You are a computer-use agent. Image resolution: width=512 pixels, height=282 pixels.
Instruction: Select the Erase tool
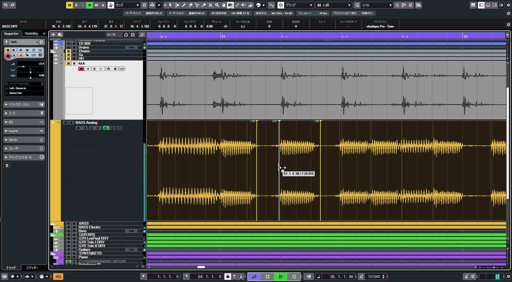click(190, 5)
